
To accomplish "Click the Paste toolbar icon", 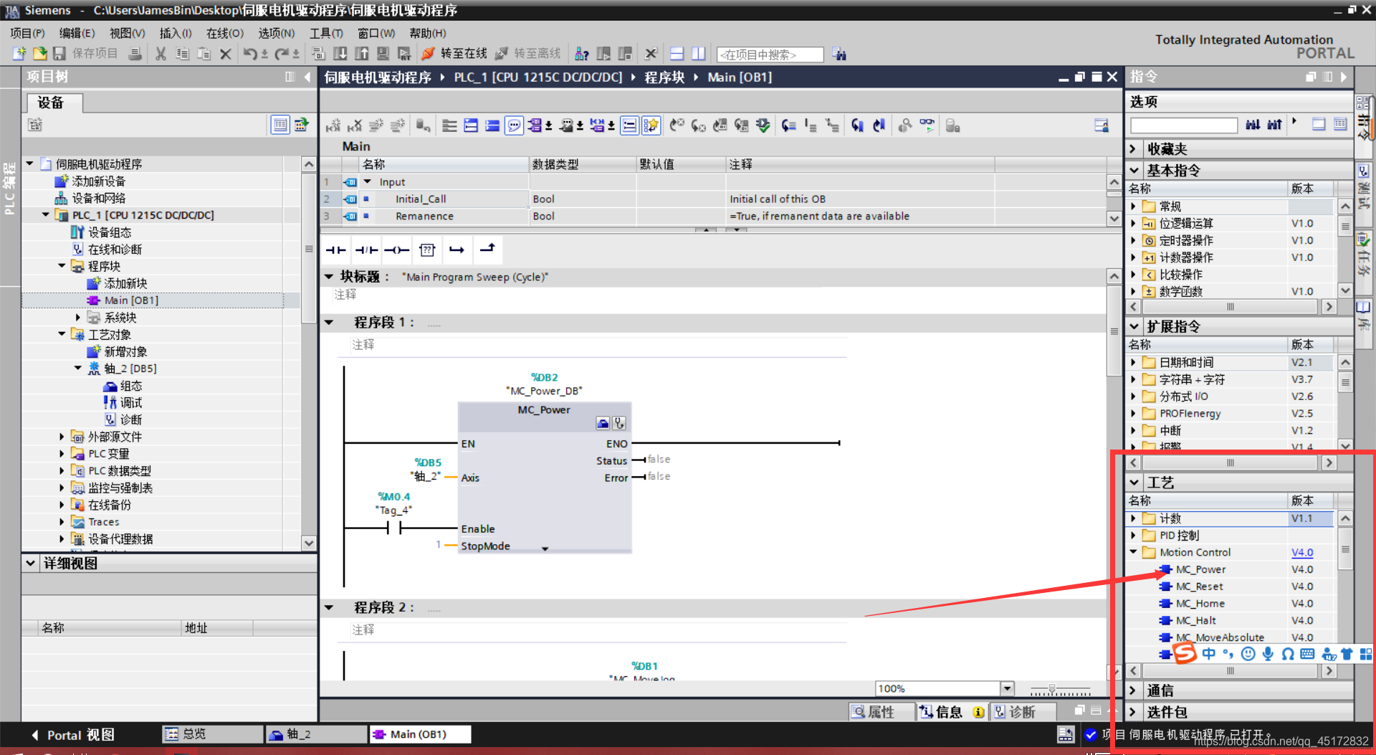I will [204, 54].
